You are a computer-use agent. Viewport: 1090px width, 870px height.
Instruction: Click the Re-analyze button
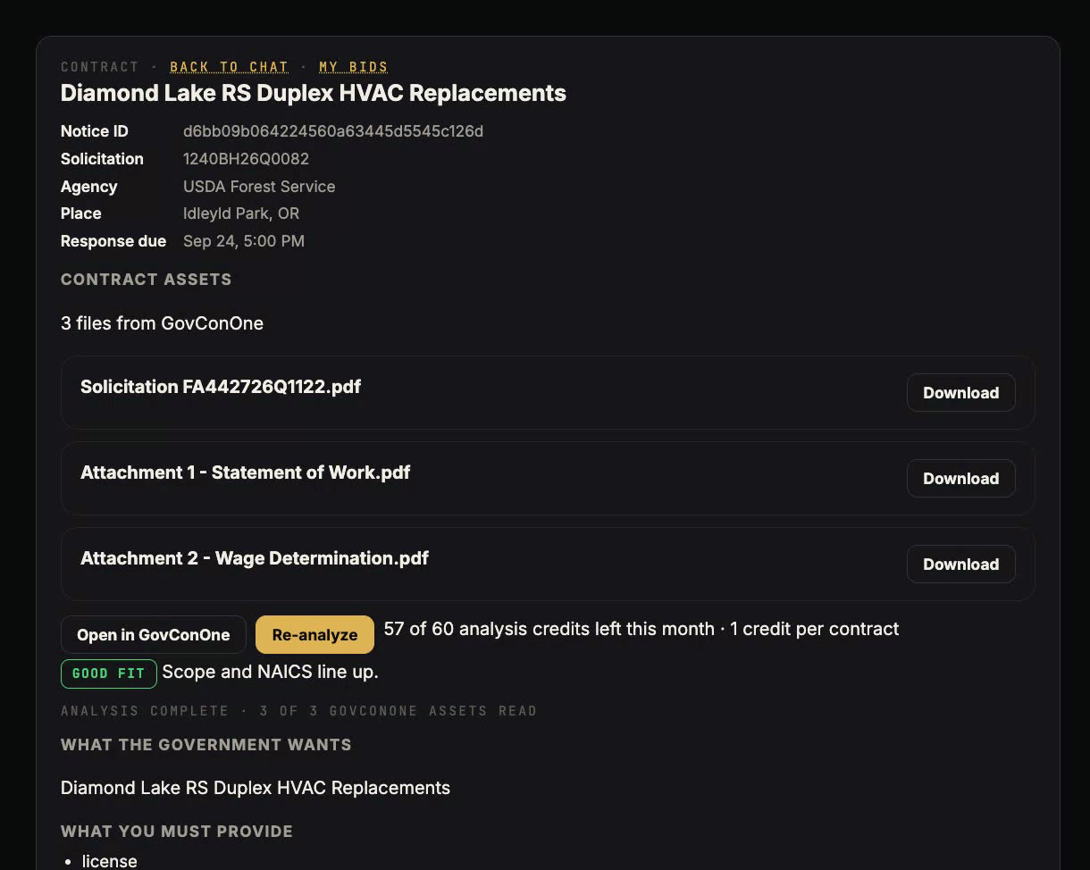coord(314,635)
